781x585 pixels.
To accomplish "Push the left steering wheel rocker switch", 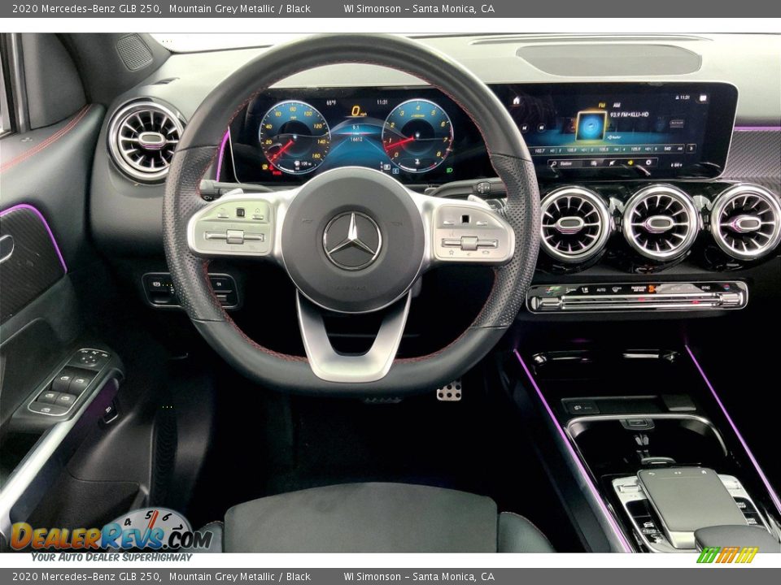I will click(234, 236).
